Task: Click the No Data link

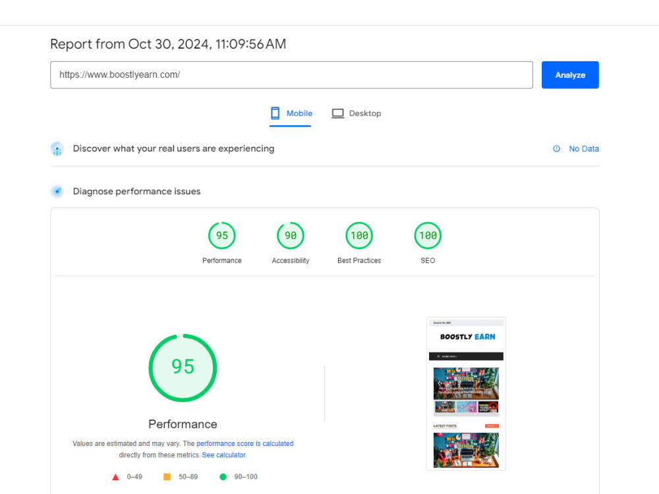Action: [x=584, y=149]
